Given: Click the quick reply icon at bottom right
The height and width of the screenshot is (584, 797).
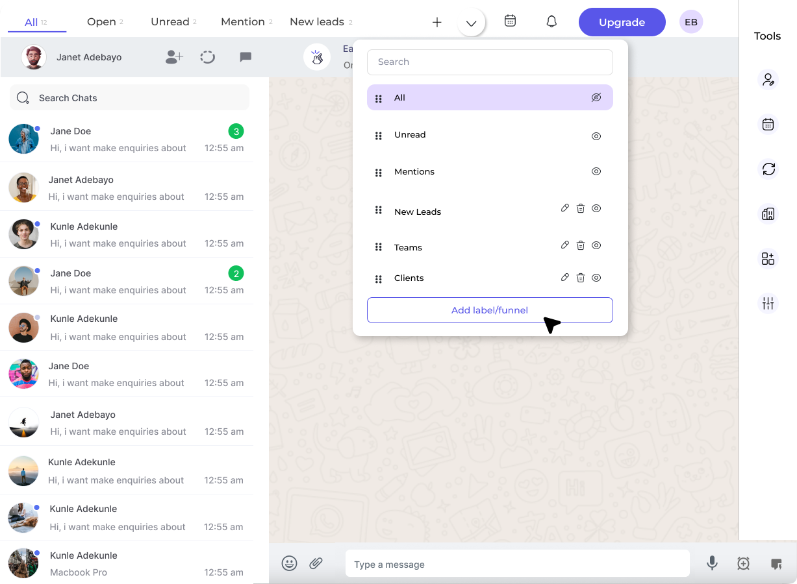Looking at the screenshot, I should point(776,564).
